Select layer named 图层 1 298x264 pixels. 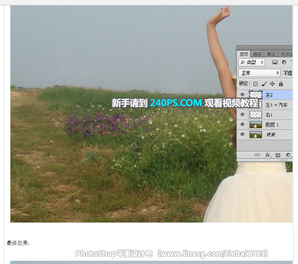tap(272, 125)
